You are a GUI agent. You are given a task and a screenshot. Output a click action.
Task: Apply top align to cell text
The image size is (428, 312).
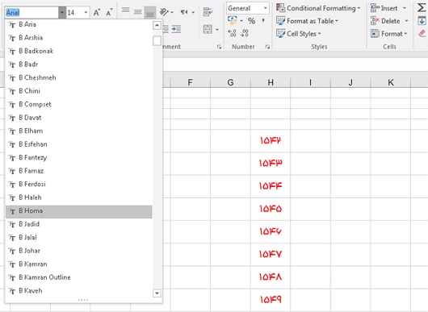coord(125,10)
